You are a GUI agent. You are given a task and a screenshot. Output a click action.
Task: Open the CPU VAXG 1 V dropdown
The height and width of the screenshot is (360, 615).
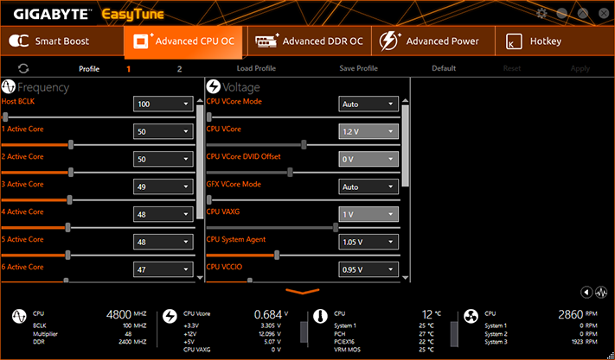click(368, 214)
